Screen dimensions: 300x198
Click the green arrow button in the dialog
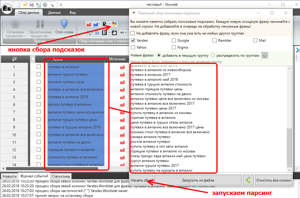pos(248,180)
